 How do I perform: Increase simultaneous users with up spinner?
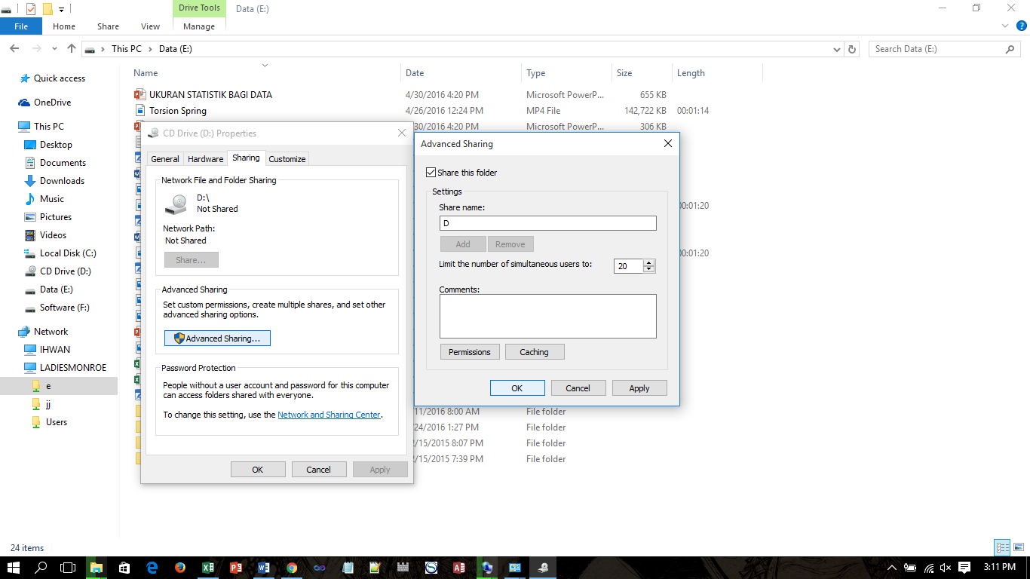tap(649, 262)
